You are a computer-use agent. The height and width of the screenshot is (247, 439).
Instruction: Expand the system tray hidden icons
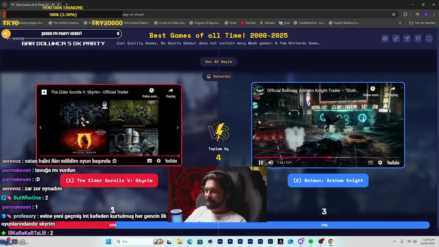[394, 242]
